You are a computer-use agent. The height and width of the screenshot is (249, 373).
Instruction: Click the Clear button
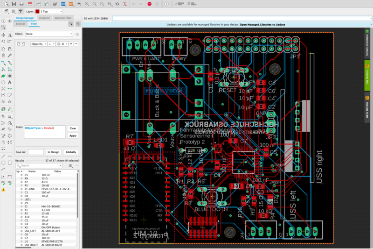73,128
